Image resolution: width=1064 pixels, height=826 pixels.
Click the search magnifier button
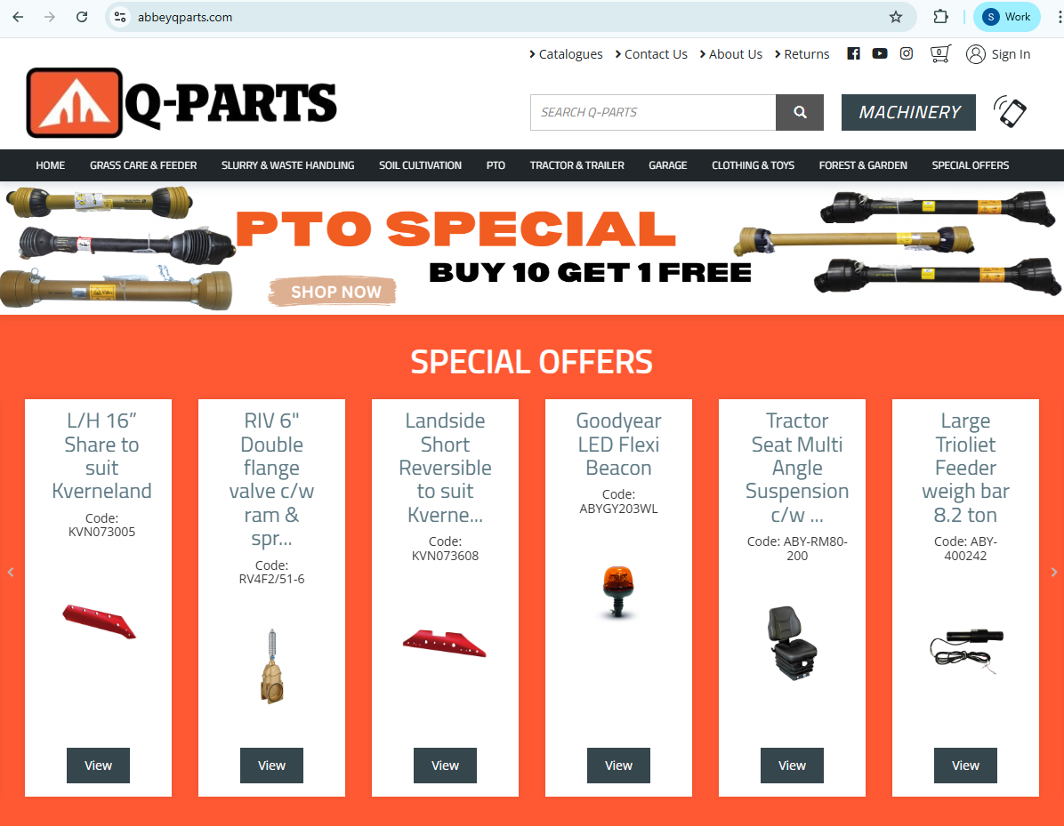coord(800,113)
